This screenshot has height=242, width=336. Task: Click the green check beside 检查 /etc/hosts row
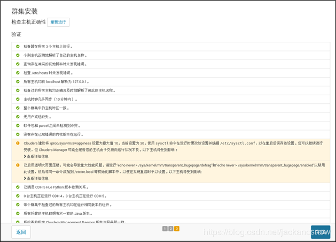click(18, 73)
